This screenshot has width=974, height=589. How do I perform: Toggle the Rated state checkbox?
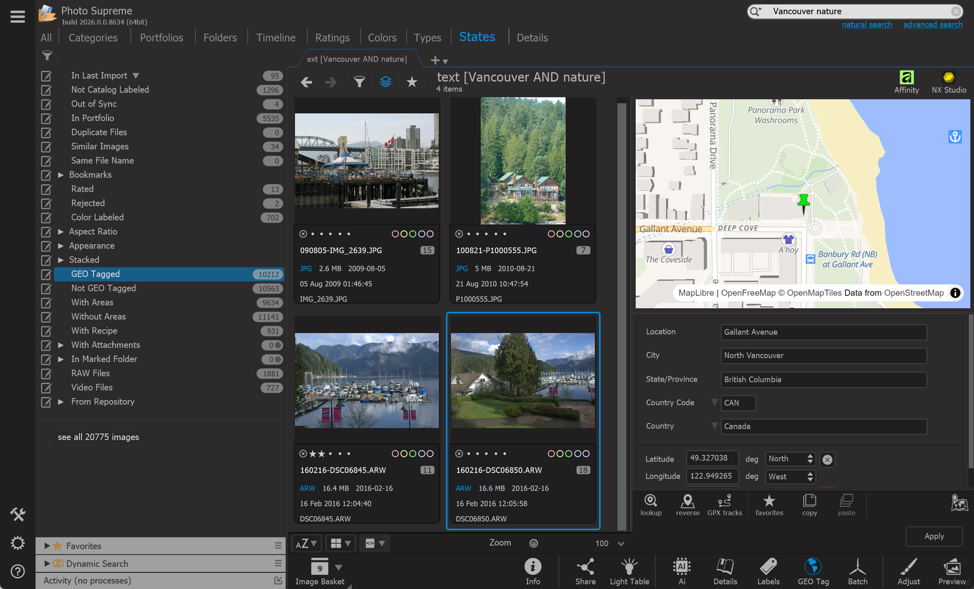(47, 189)
